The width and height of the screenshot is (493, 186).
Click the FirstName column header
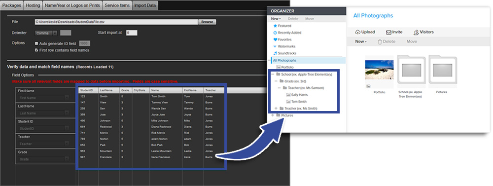point(193,90)
